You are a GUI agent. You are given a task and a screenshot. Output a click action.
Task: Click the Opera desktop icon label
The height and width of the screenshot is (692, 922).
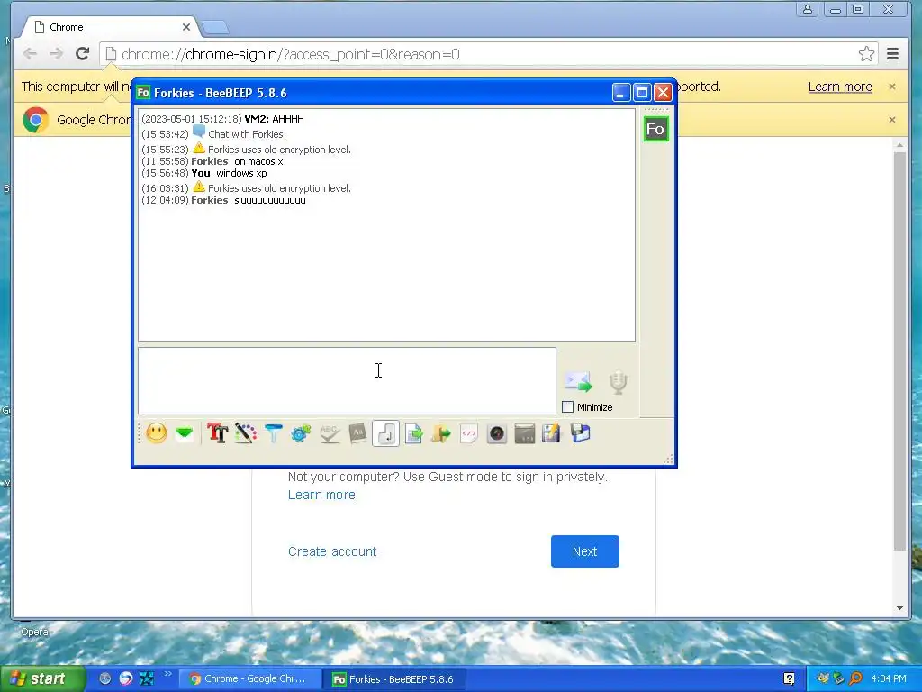point(34,632)
